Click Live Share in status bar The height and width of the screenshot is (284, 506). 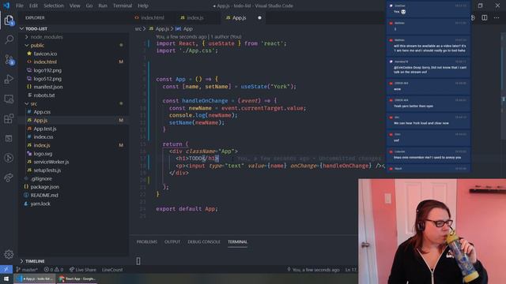(x=82, y=270)
